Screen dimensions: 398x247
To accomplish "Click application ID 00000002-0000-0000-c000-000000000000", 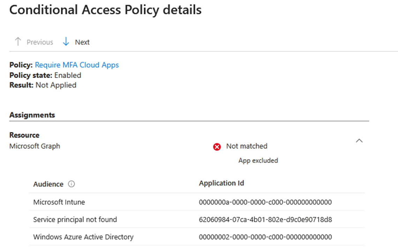I will point(265,237).
